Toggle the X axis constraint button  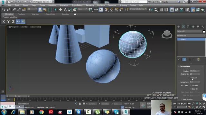click(4, 22)
